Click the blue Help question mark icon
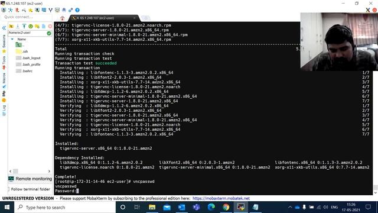The height and width of the screenshot is (213, 378). point(77,10)
